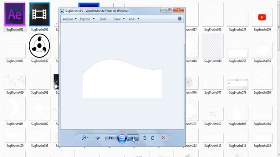Image resolution: width=280 pixels, height=157 pixels.
Task: Click the SugBrushs103 file name
Action: [237, 124]
